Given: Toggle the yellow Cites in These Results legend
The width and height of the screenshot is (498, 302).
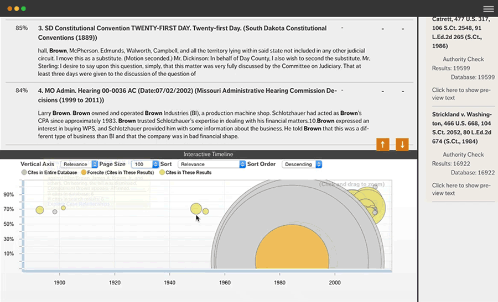Looking at the screenshot, I should 162,173.
